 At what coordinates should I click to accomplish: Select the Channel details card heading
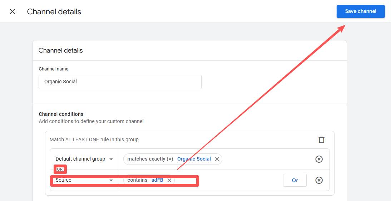(x=60, y=50)
